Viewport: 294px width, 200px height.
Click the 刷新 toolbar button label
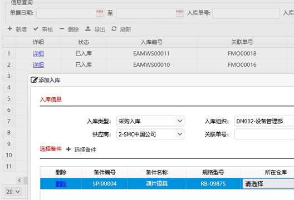point(126,29)
